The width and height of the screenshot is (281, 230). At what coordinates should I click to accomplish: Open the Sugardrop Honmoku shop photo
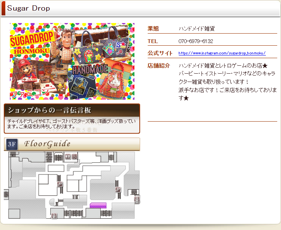coord(72,61)
